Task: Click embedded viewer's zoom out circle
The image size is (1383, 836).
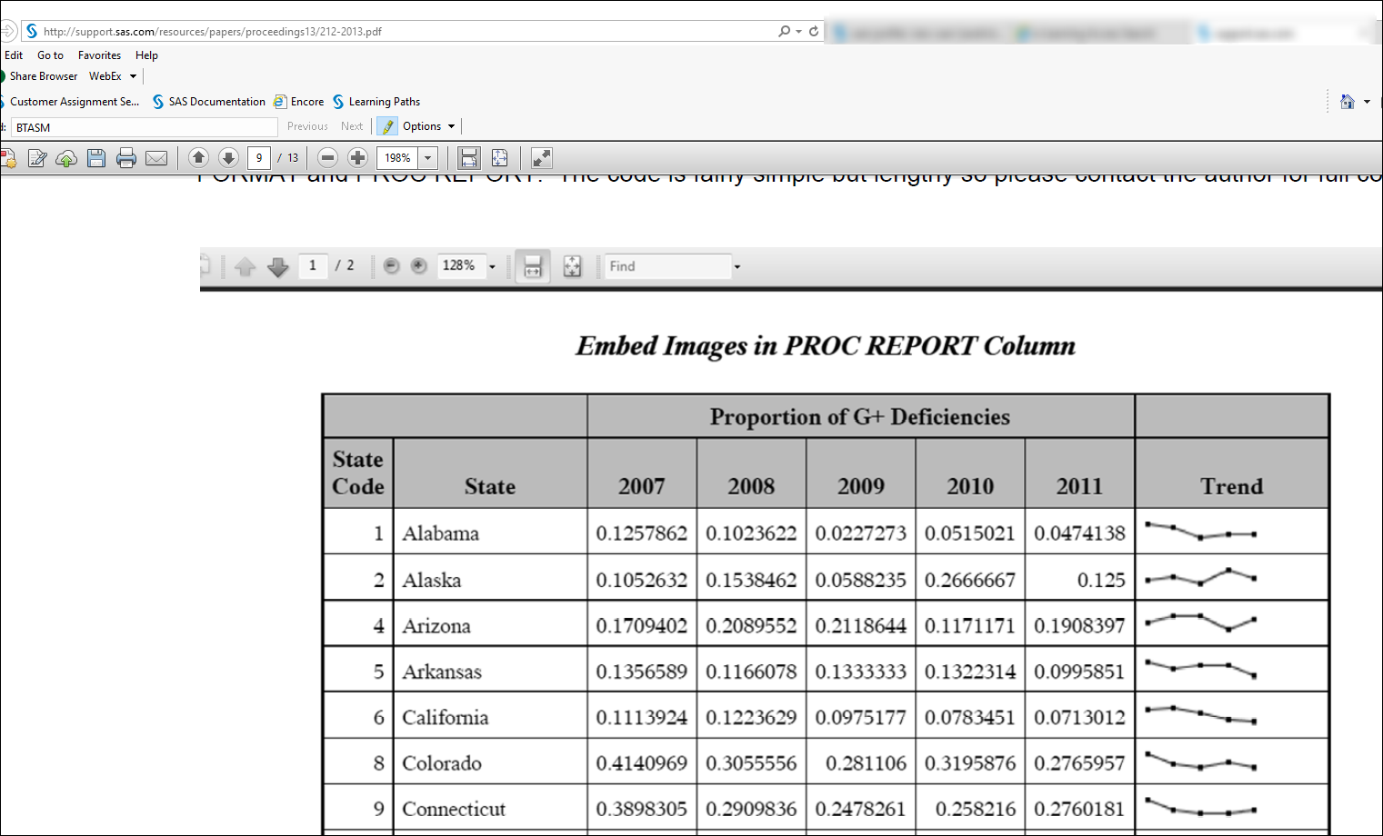Action: click(x=391, y=265)
